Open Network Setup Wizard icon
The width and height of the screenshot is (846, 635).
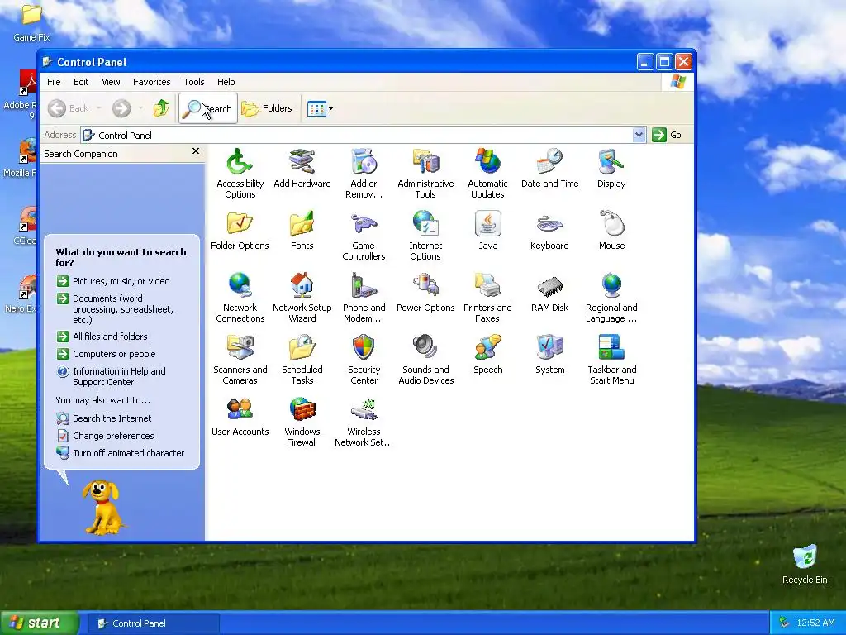point(302,298)
